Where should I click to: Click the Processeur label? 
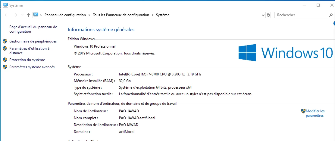tap(83, 74)
